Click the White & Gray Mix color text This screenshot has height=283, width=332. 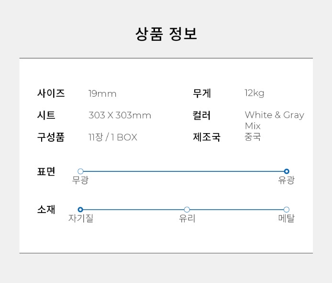pyautogui.click(x=274, y=120)
